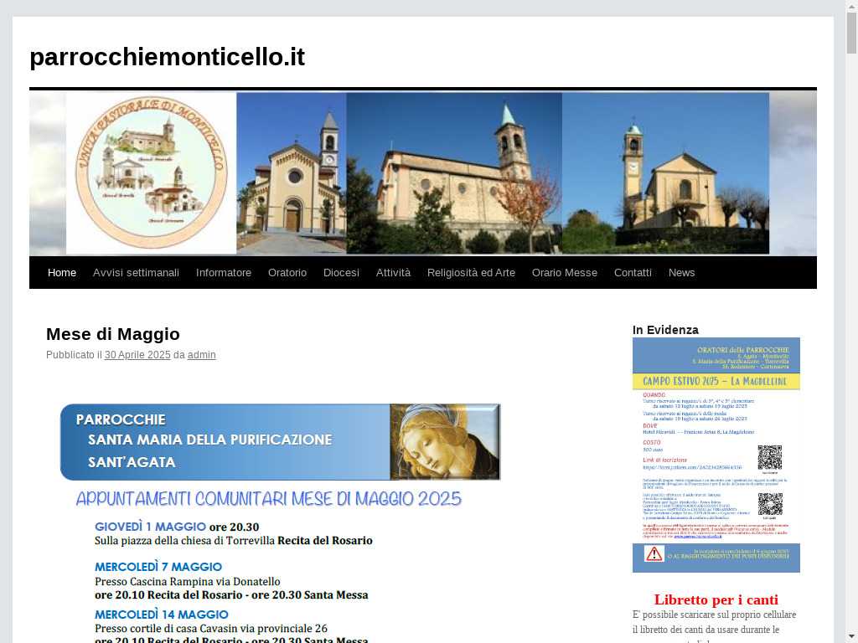Click the parrocchiemonticello.it site title

click(x=167, y=57)
